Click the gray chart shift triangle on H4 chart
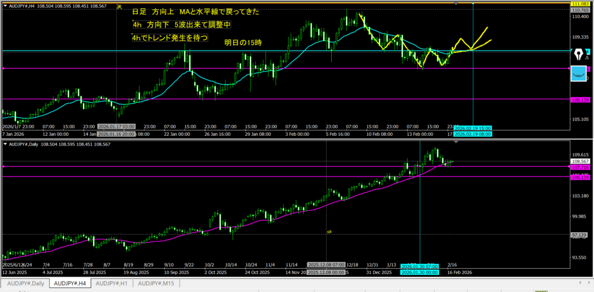Viewport: 594px width, 292px height. [455, 3]
